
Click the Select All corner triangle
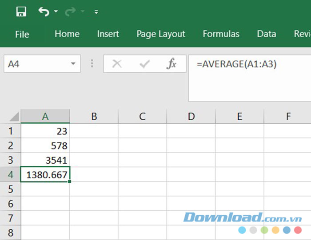point(14,117)
